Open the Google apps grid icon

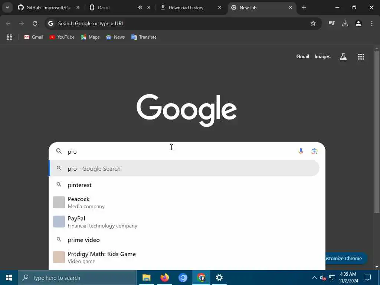pyautogui.click(x=361, y=57)
